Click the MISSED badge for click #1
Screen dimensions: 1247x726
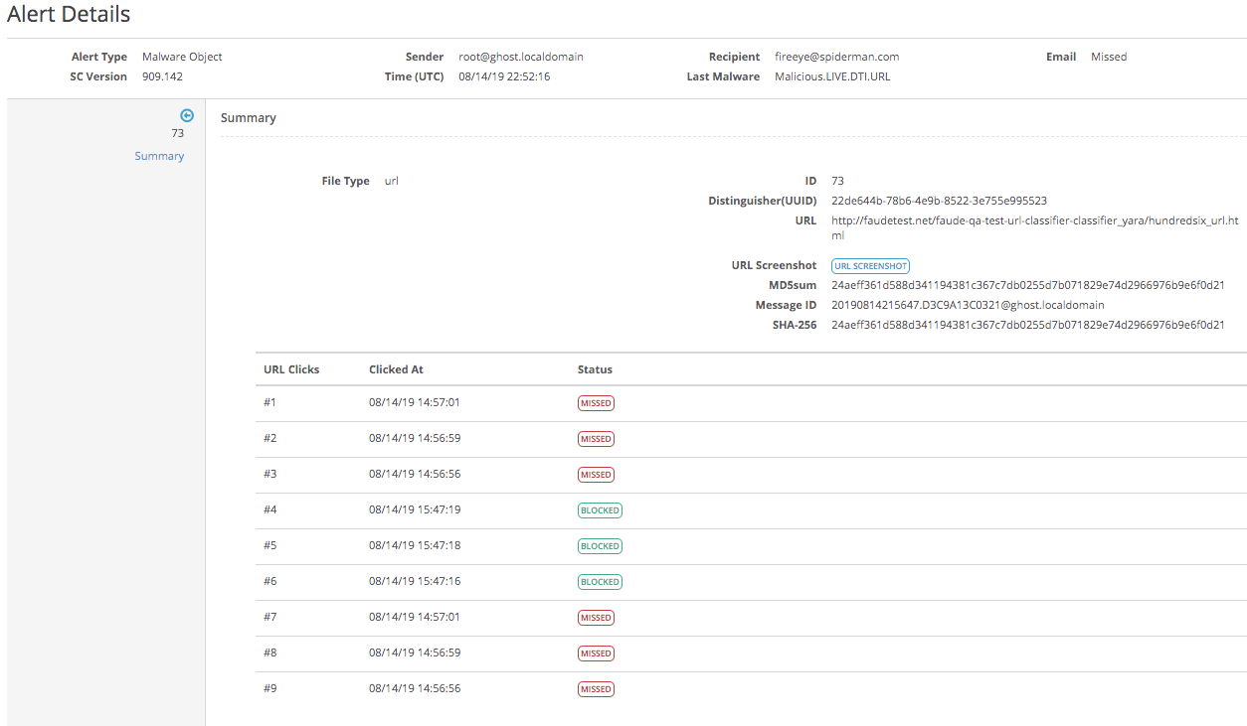pyautogui.click(x=597, y=403)
